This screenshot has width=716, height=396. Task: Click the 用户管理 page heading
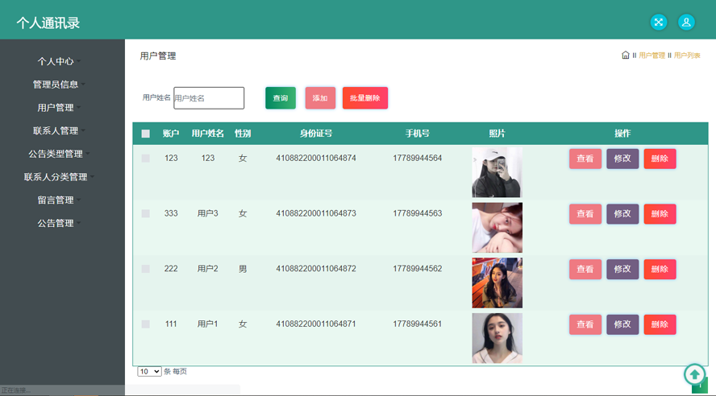(158, 56)
